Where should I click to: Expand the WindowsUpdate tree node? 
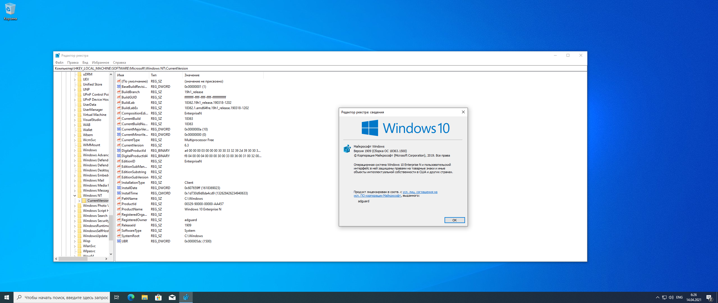[75, 236]
